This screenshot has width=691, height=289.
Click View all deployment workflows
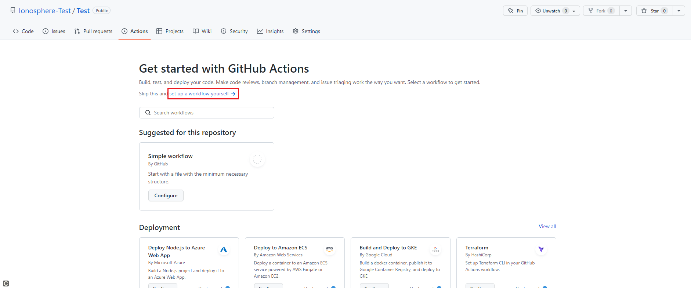click(547, 226)
